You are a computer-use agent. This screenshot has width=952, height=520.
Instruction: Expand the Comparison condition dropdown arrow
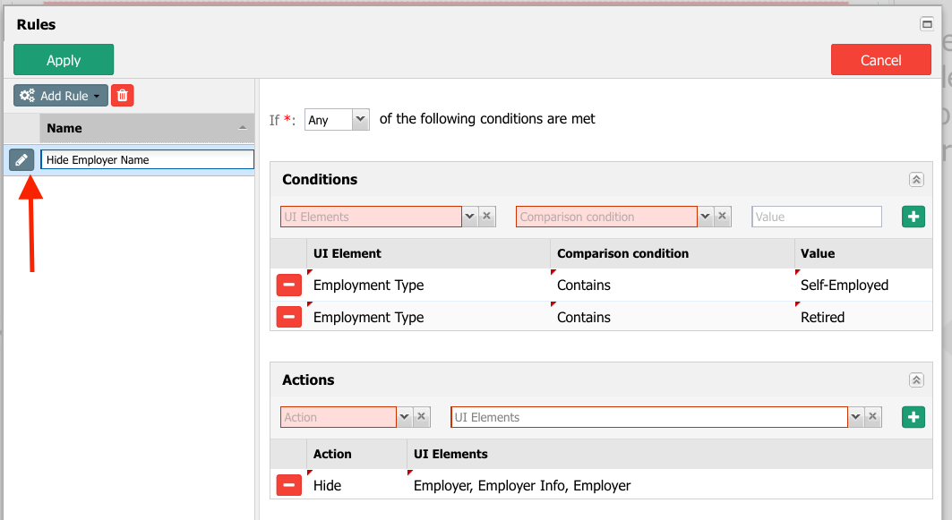click(x=705, y=217)
